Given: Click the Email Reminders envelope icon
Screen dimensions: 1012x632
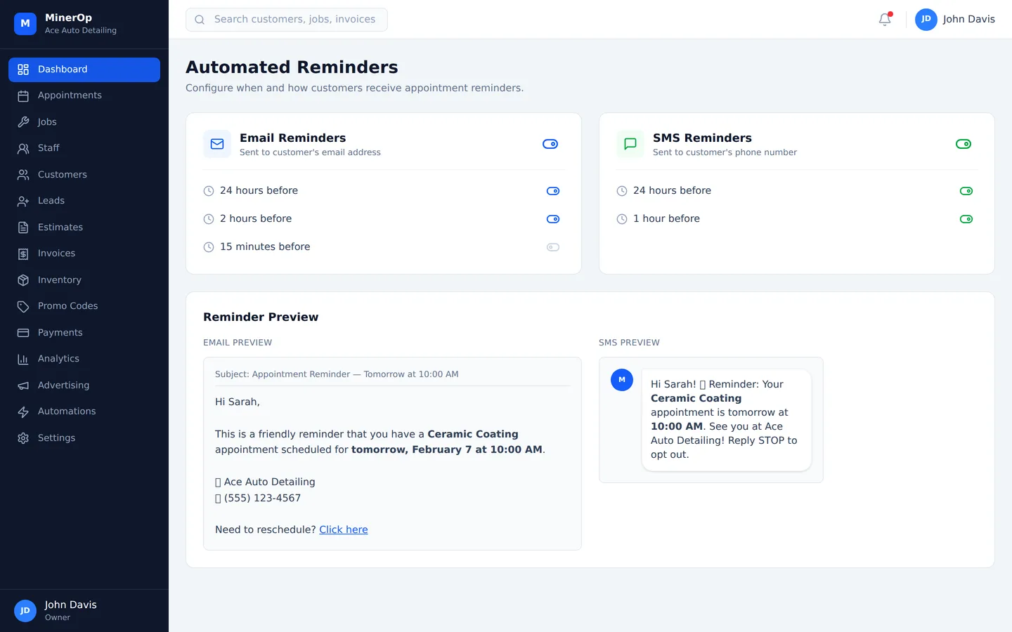Looking at the screenshot, I should point(217,144).
